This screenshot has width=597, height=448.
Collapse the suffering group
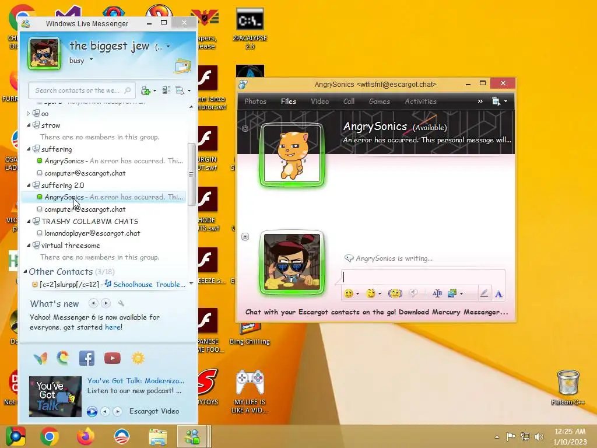pyautogui.click(x=29, y=149)
